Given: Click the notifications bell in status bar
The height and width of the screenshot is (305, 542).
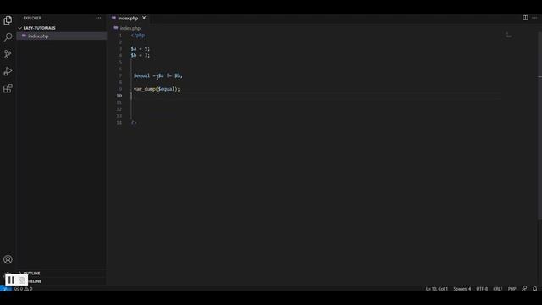Looking at the screenshot, I should coord(534,288).
